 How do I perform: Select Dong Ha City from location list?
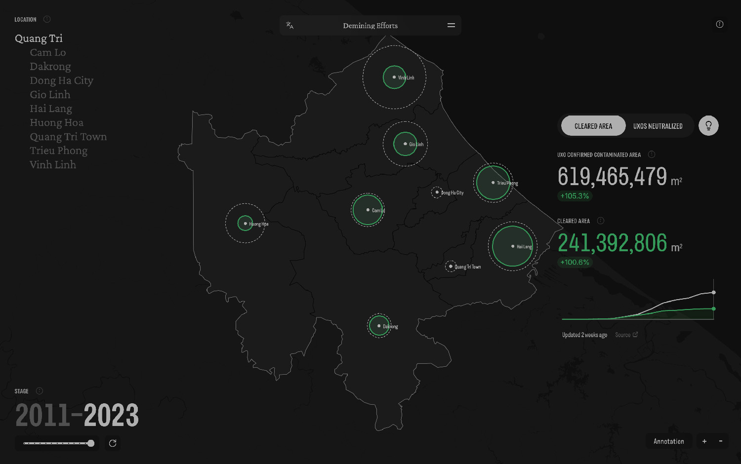tap(61, 80)
